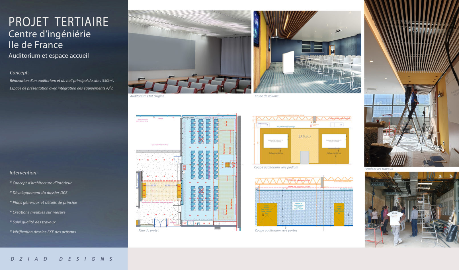Open the Pendant les travaux ladder photo

pyautogui.click(x=411, y=83)
